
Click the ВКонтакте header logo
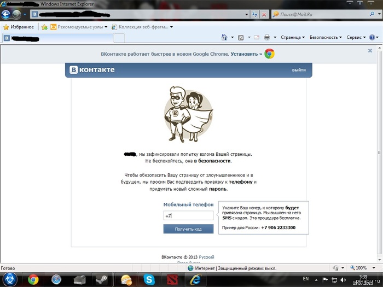click(92, 70)
